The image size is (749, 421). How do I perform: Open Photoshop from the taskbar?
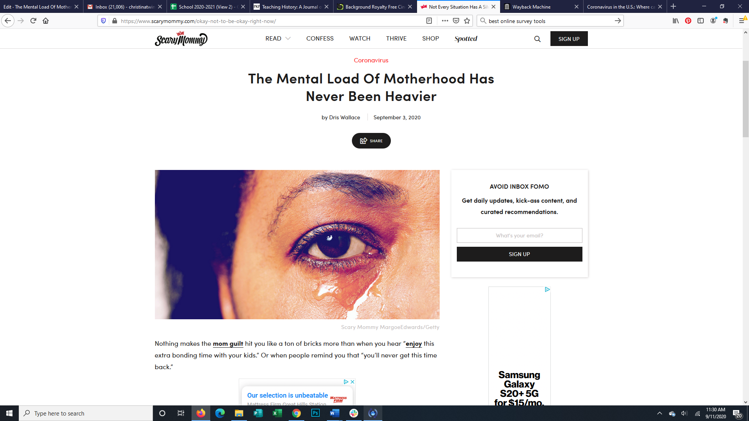point(315,413)
